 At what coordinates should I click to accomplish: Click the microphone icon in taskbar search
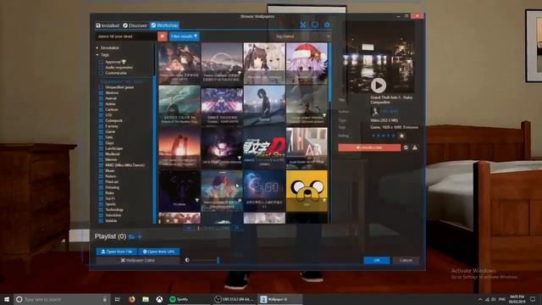pyautogui.click(x=105, y=299)
